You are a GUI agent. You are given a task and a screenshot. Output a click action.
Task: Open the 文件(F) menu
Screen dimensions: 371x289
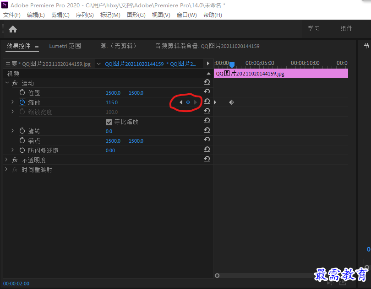pyautogui.click(x=12, y=15)
